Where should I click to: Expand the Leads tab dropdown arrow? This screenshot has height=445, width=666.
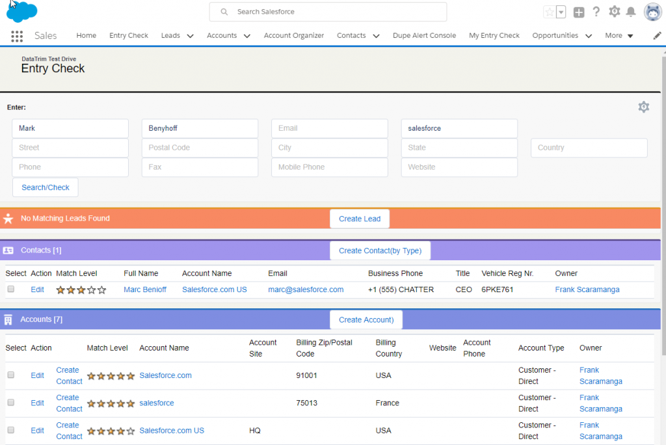(189, 36)
